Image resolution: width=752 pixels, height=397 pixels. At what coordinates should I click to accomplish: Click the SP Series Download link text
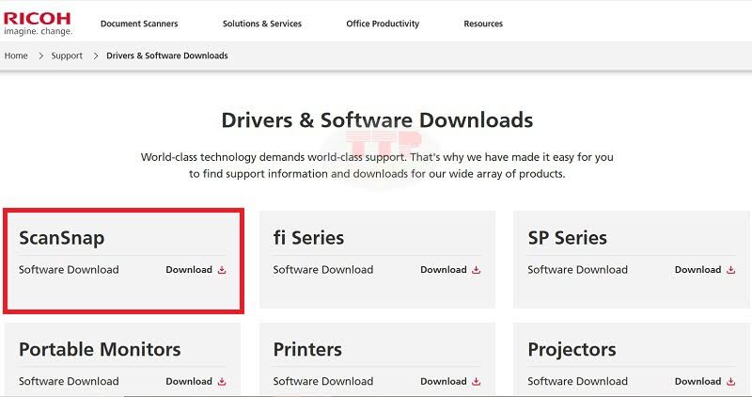pos(697,270)
